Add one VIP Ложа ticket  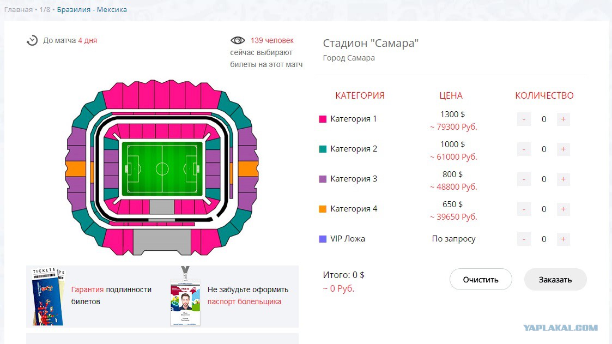tap(563, 239)
